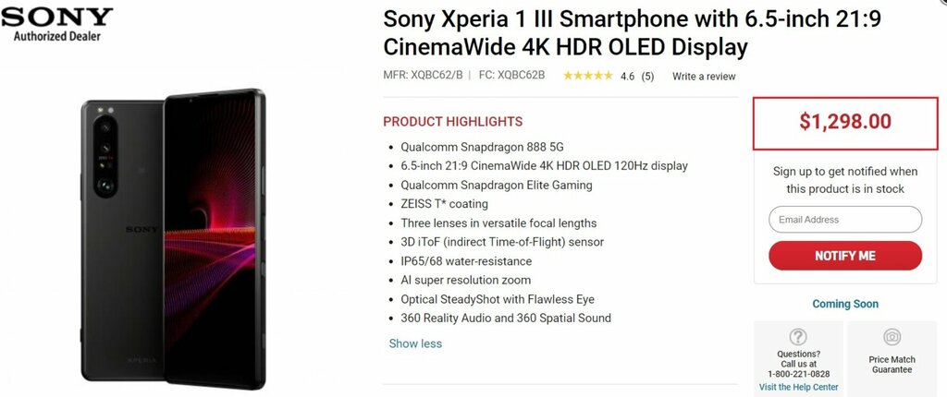Click the Coming Soon status label
Image resolution: width=947 pixels, height=397 pixels.
[845, 304]
